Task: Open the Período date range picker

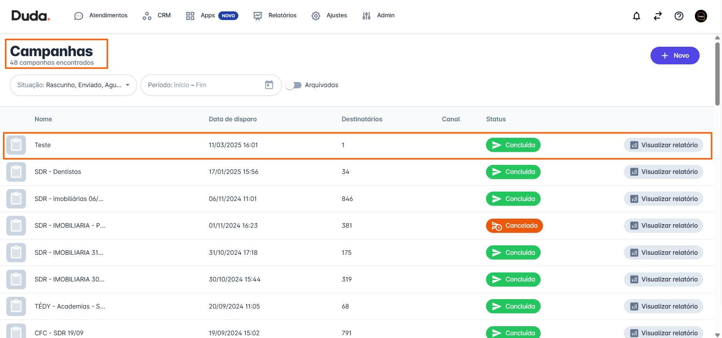Action: pos(204,85)
